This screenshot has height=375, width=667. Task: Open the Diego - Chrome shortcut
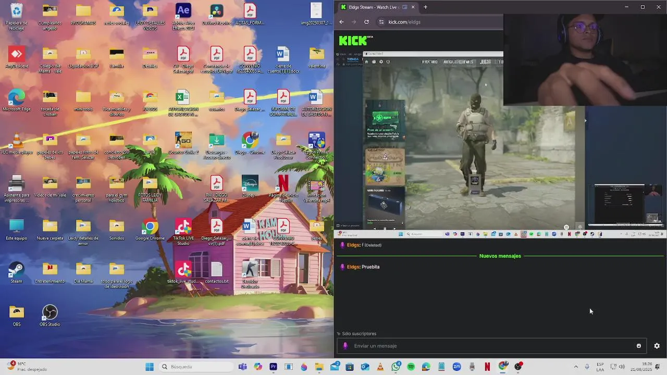point(250,144)
